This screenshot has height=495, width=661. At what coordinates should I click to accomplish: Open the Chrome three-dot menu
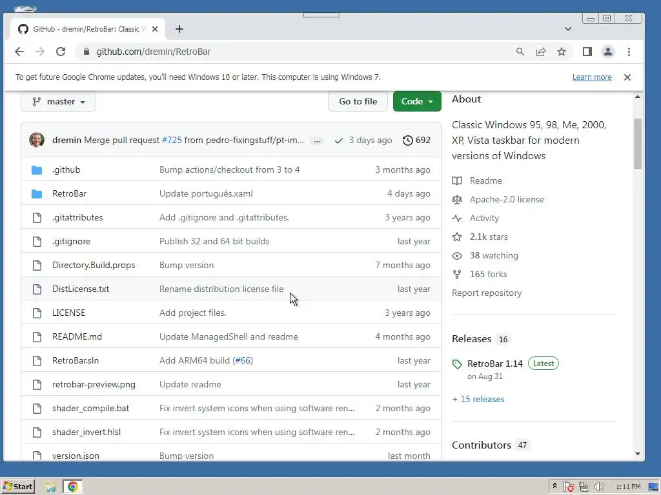(x=629, y=52)
